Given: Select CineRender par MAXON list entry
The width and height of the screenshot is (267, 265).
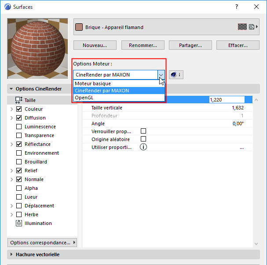Looking at the screenshot, I should coord(119,91).
